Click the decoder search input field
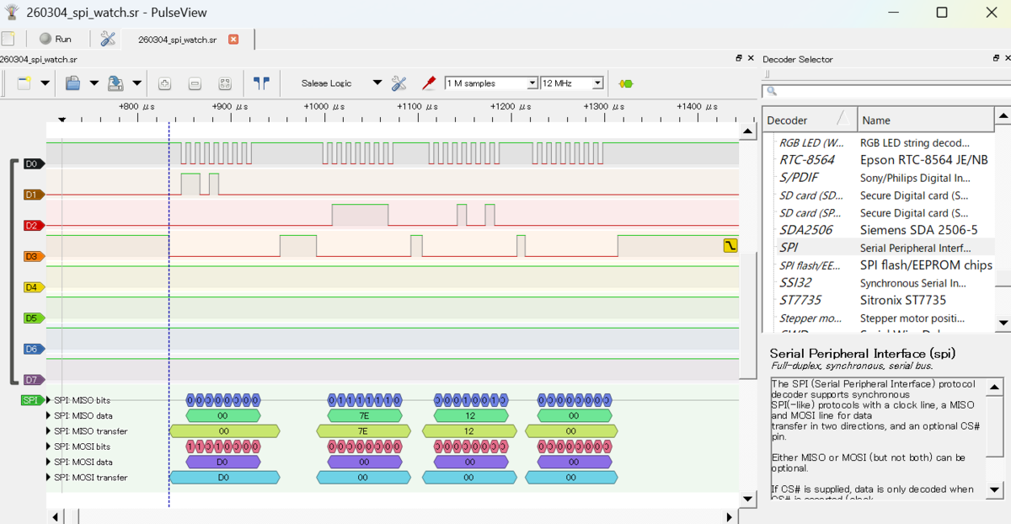1011x524 pixels. pos(885,91)
